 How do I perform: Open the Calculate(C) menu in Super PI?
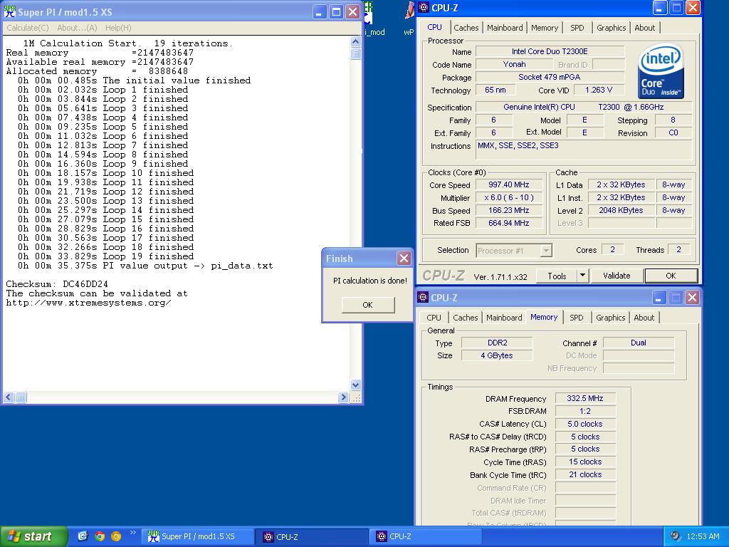pos(28,28)
